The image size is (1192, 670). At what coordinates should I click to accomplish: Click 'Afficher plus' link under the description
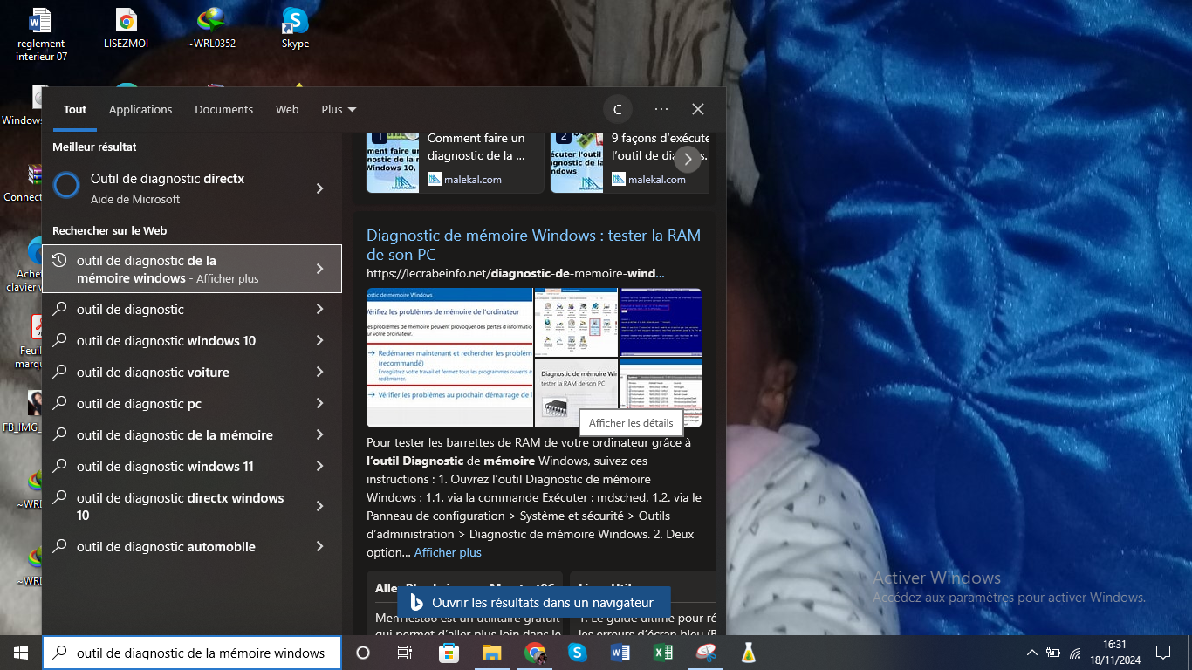448,552
